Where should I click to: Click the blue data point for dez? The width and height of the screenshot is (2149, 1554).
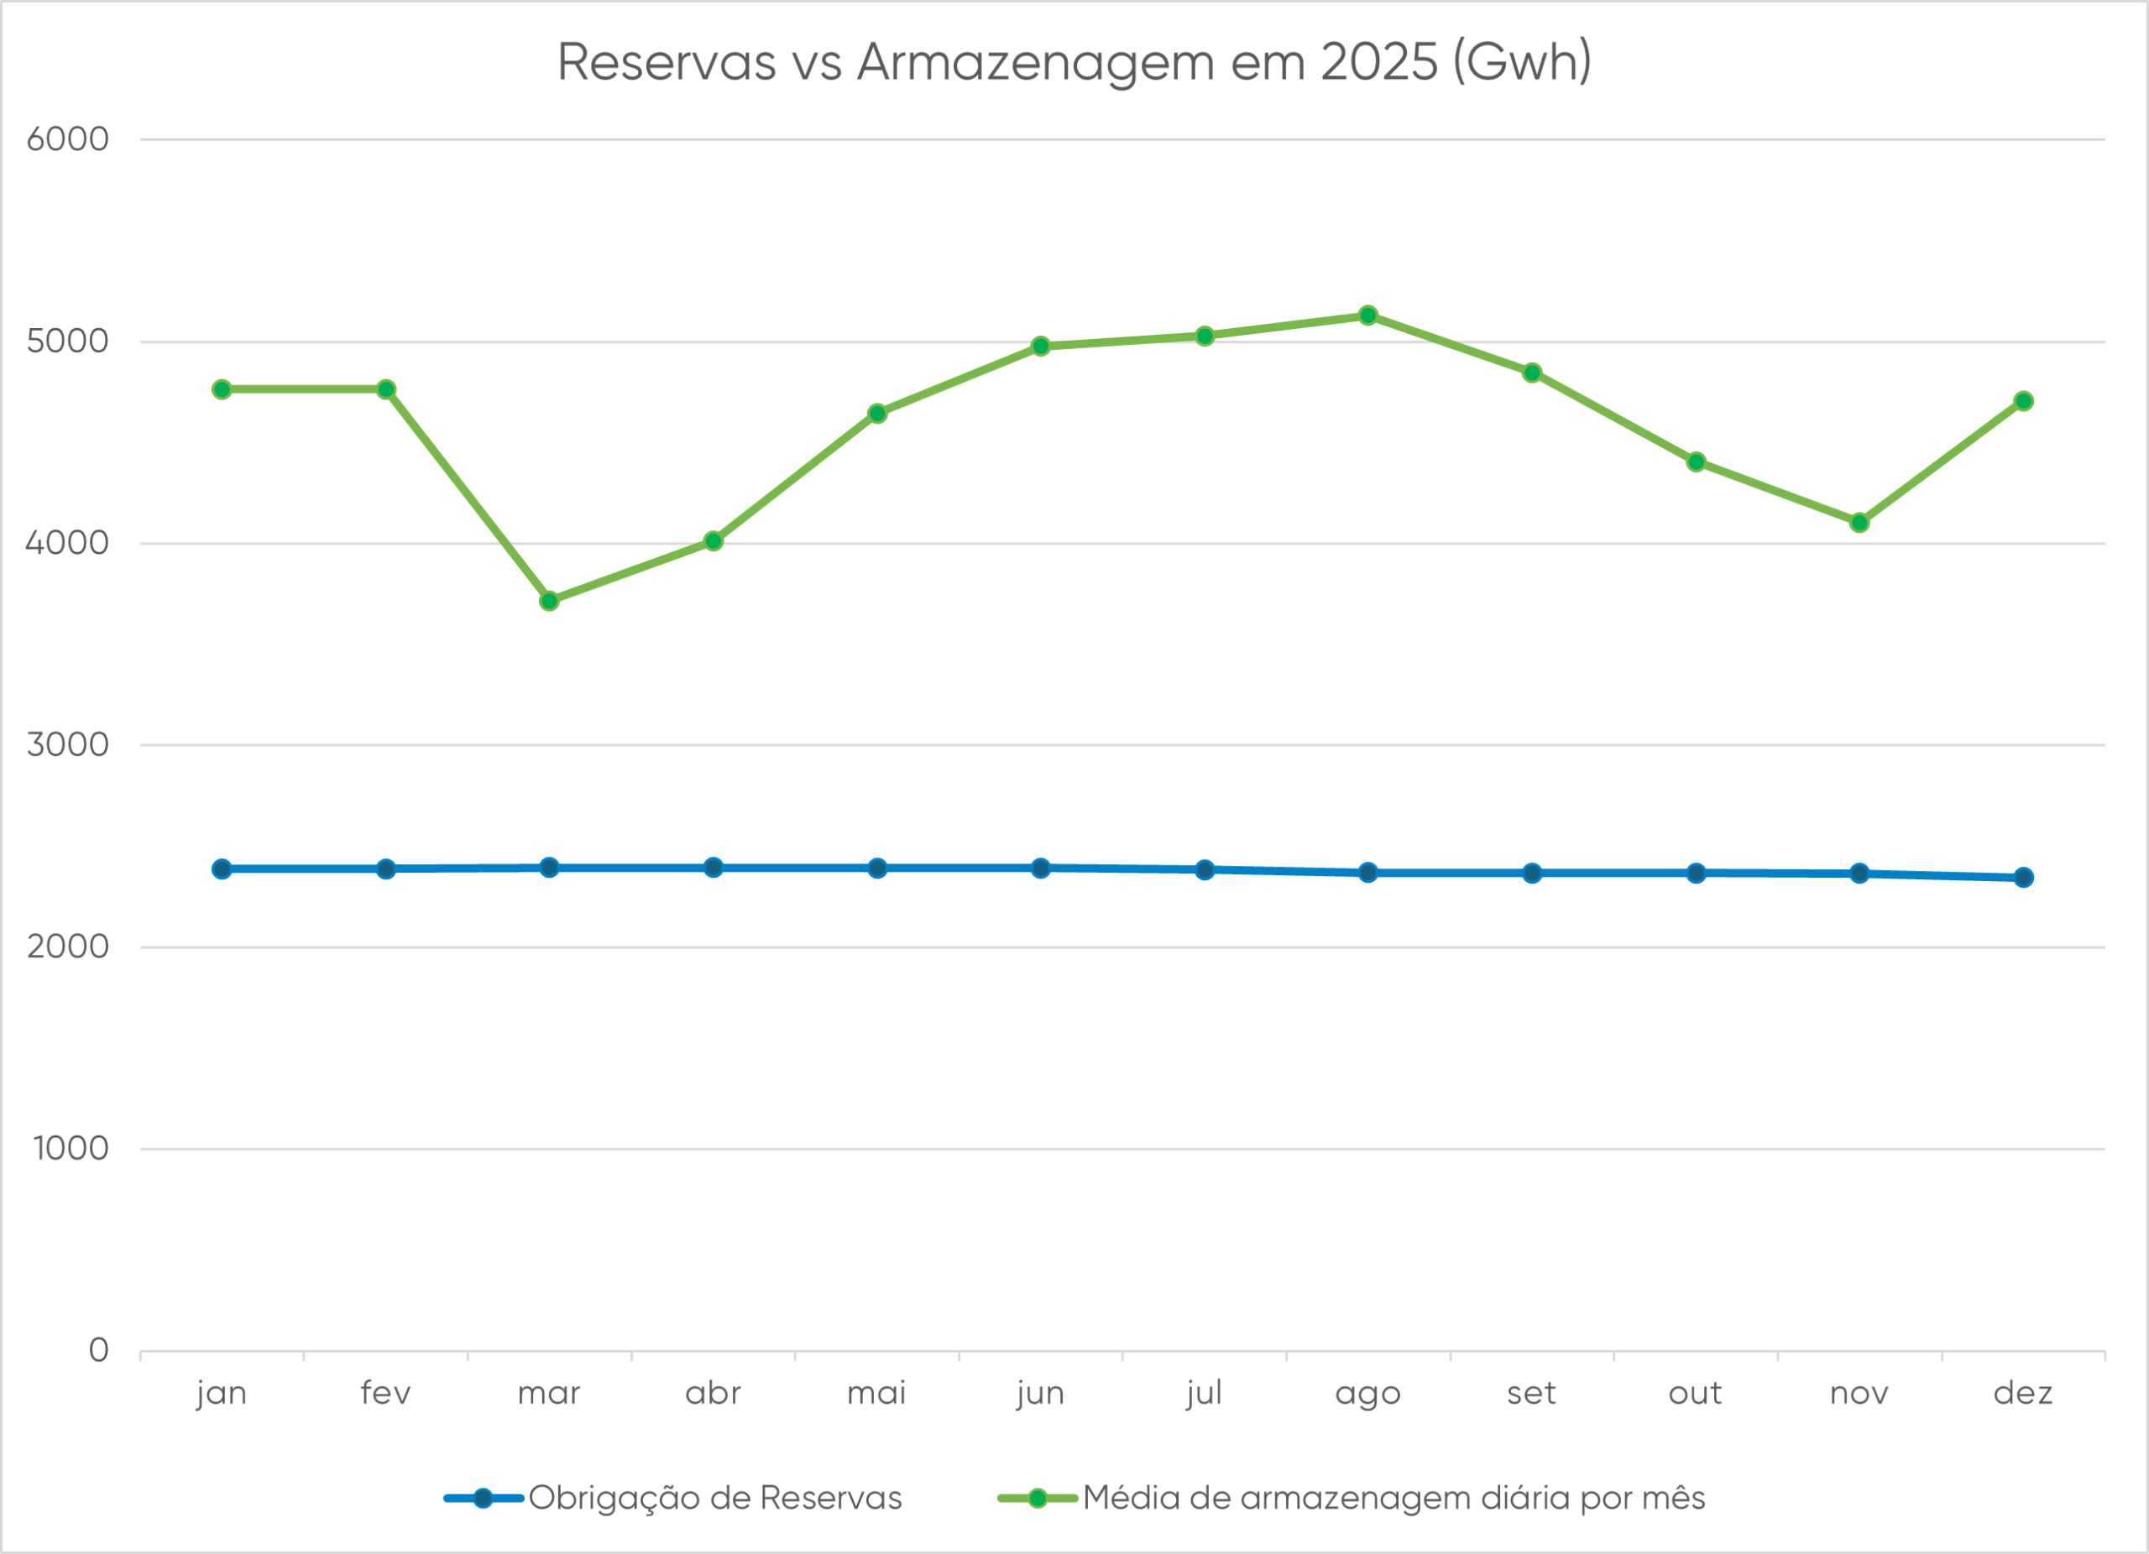point(2023,877)
